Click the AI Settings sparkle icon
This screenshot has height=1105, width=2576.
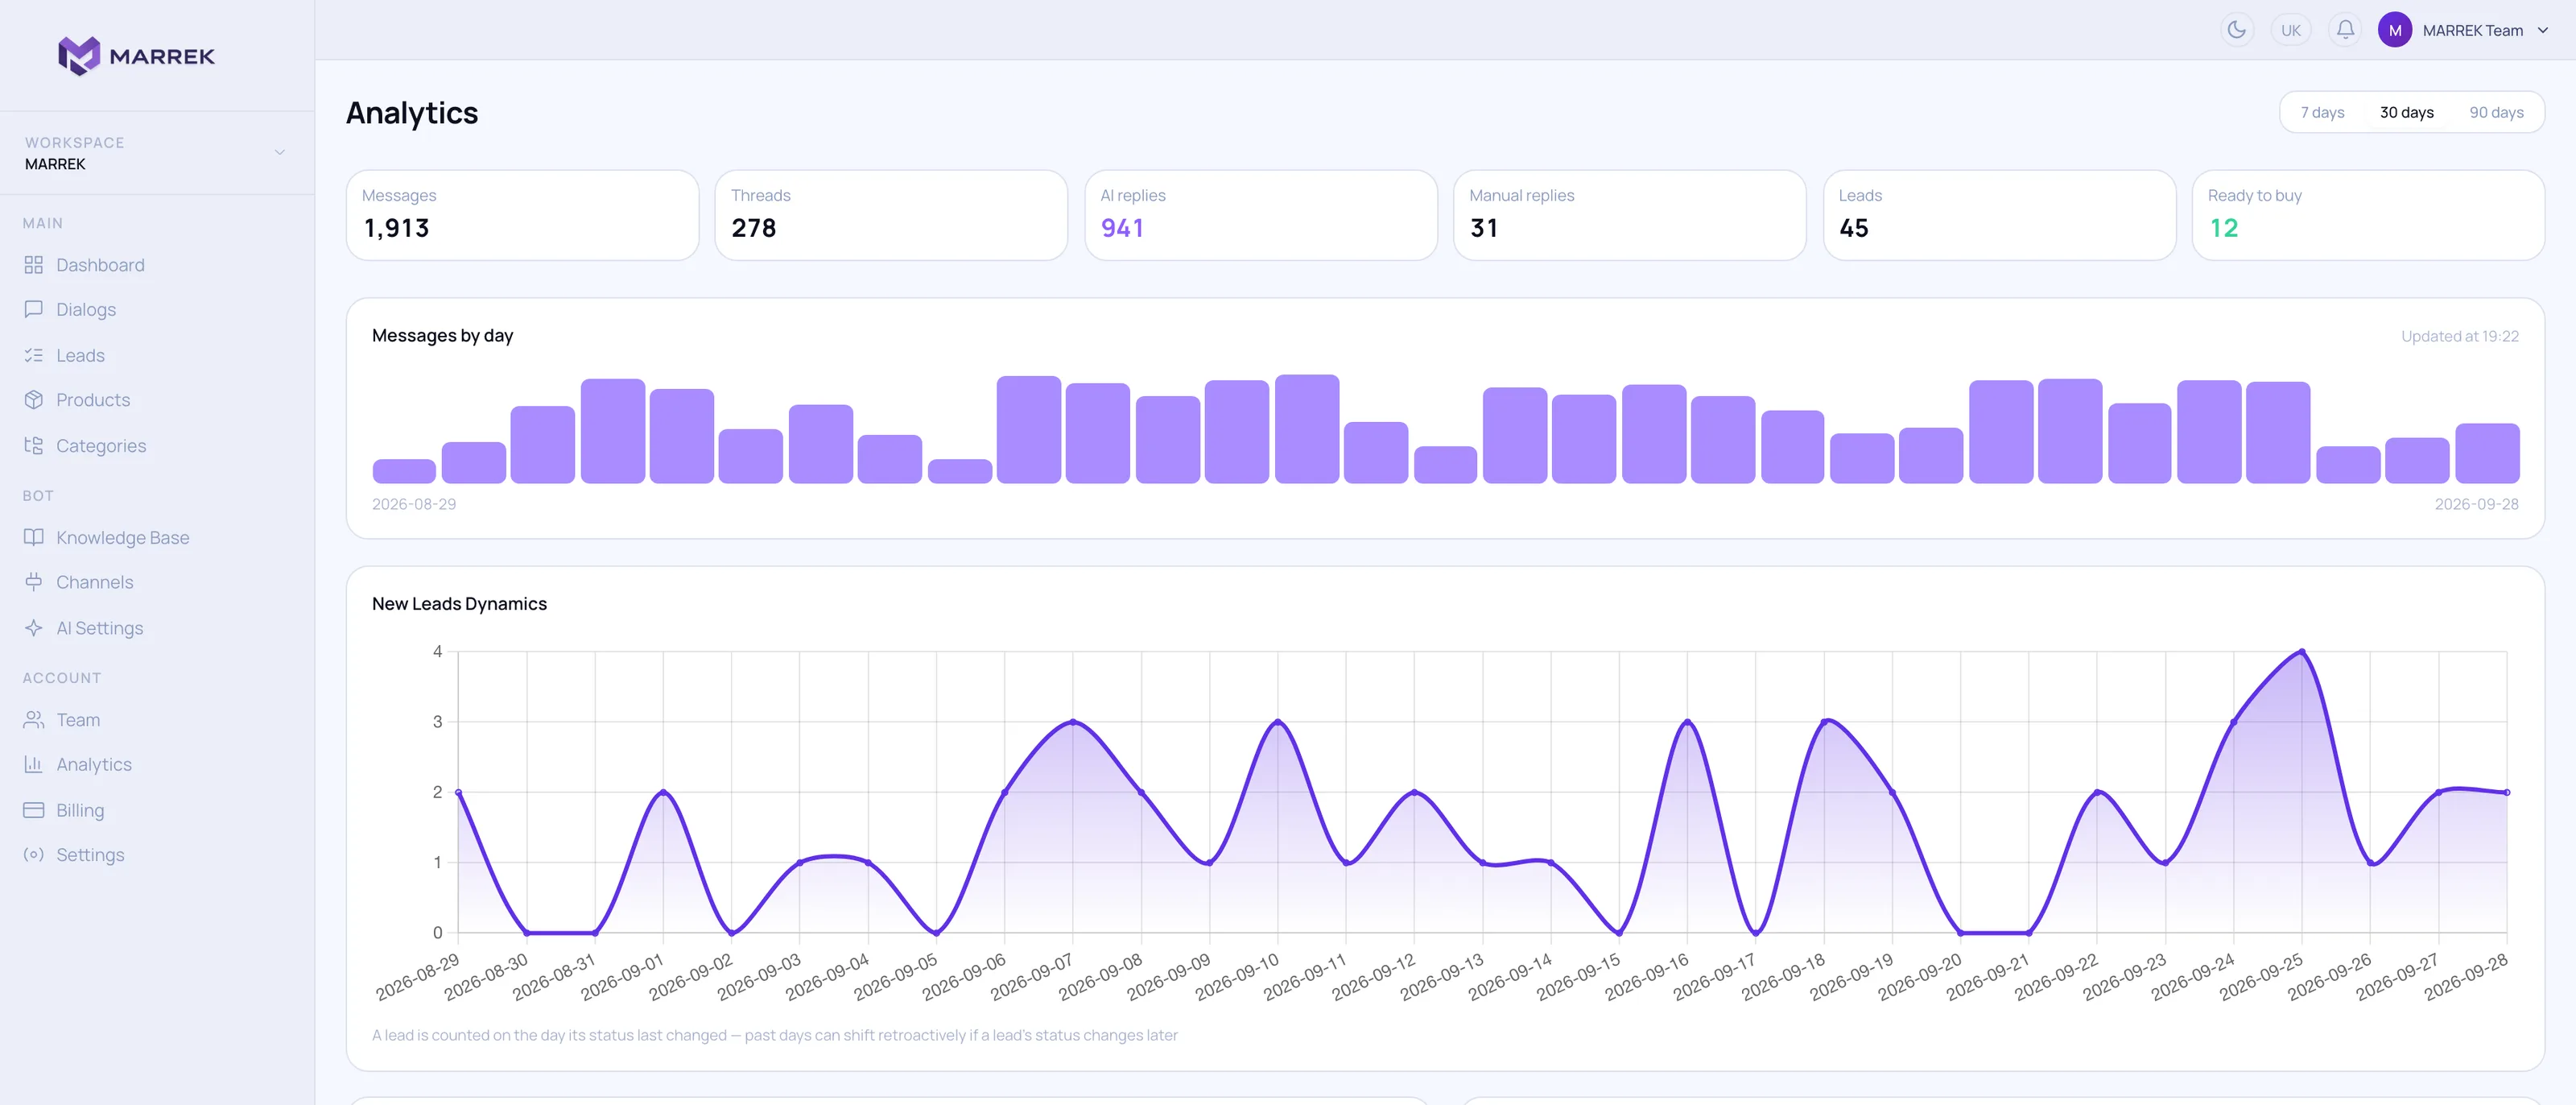coord(34,627)
